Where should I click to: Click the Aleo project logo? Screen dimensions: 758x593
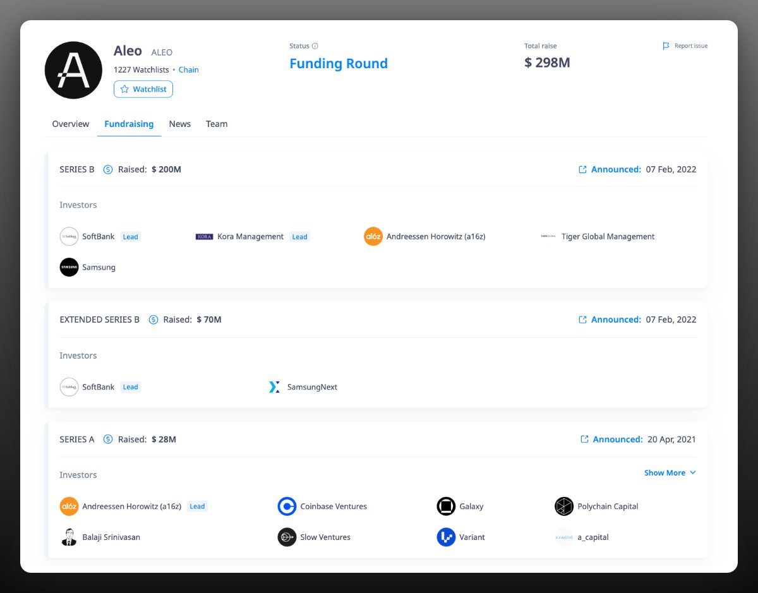(x=73, y=70)
